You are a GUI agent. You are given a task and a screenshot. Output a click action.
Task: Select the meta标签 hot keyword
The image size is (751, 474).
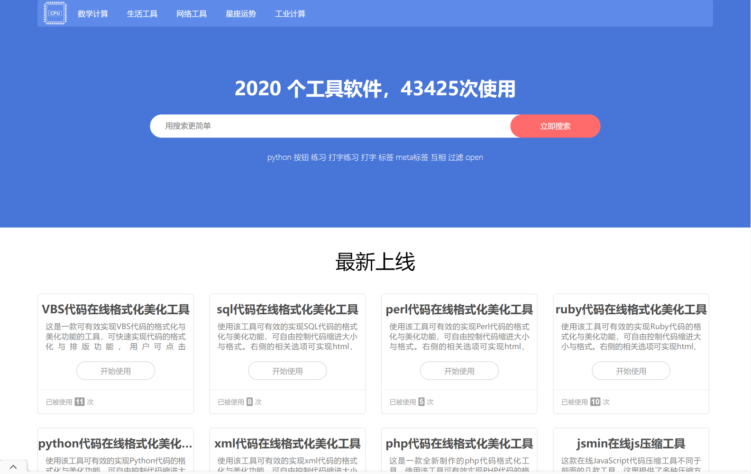tap(412, 157)
